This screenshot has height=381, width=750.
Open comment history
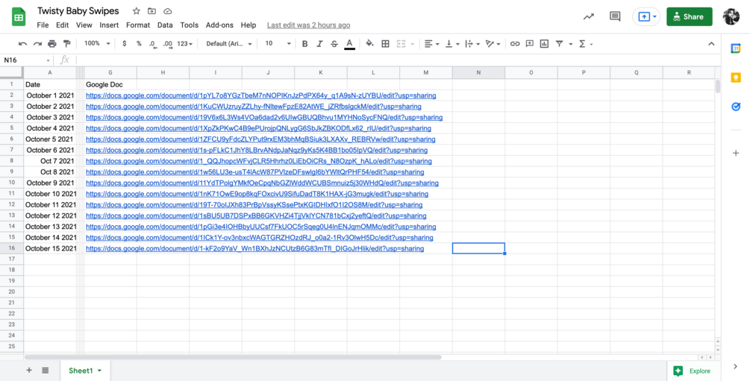615,16
